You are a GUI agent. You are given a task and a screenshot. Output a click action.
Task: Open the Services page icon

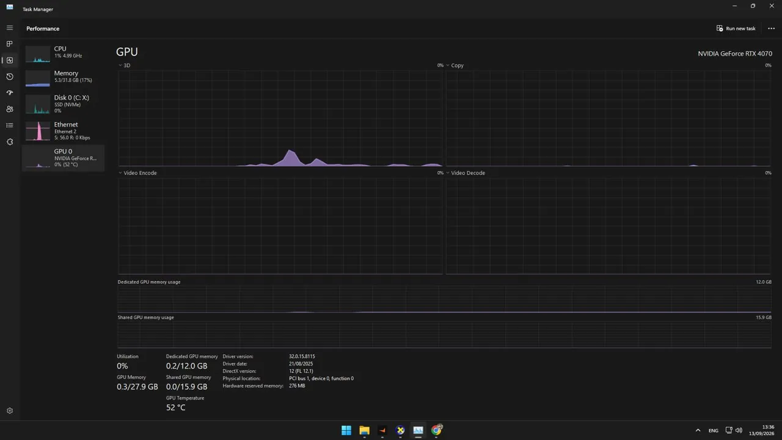pos(10,142)
